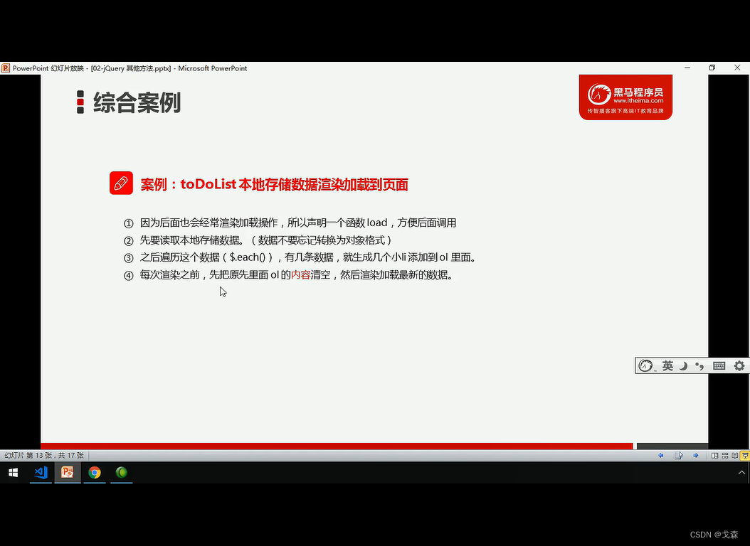Image resolution: width=750 pixels, height=546 pixels.
Task: Click the PowerPoint taskbar icon
Action: [x=68, y=473]
